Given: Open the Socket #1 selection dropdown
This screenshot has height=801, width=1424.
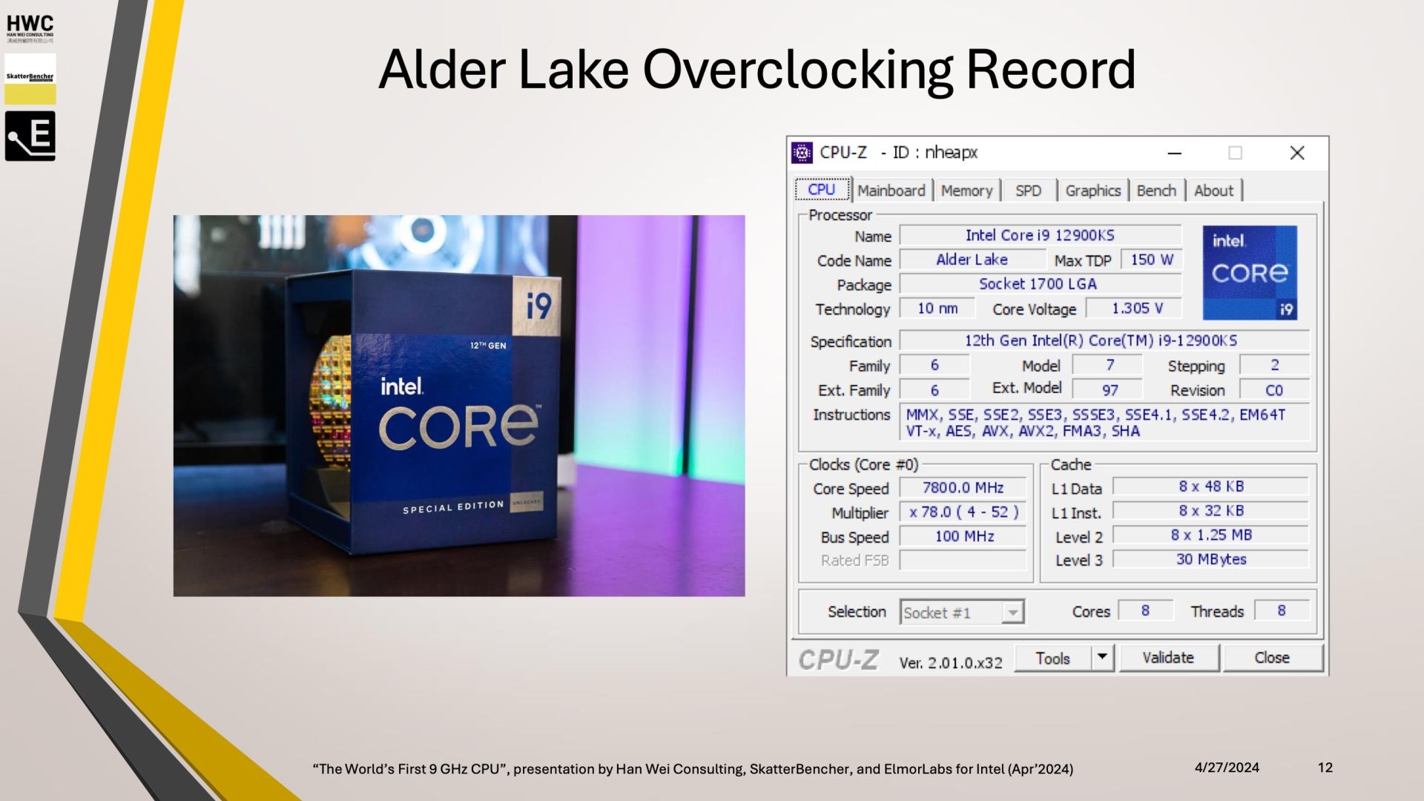Looking at the screenshot, I should pos(962,613).
